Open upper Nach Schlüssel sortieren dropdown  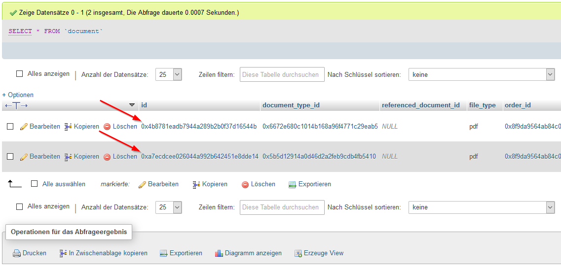pos(482,75)
